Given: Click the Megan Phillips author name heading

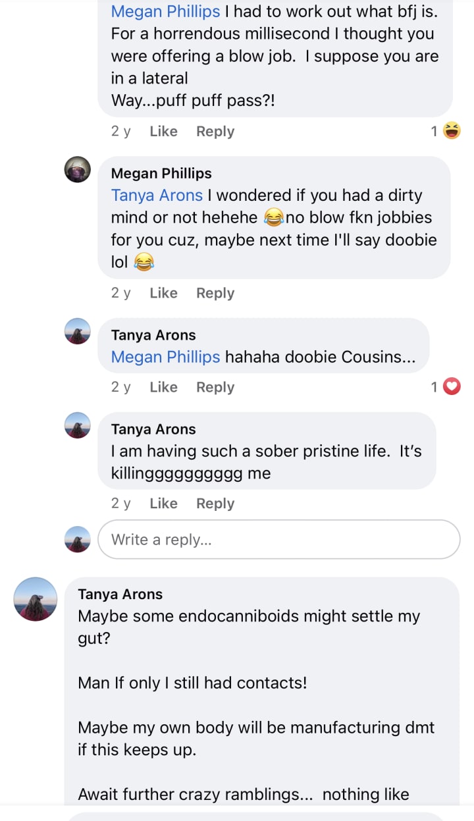Looking at the screenshot, I should pos(161,173).
